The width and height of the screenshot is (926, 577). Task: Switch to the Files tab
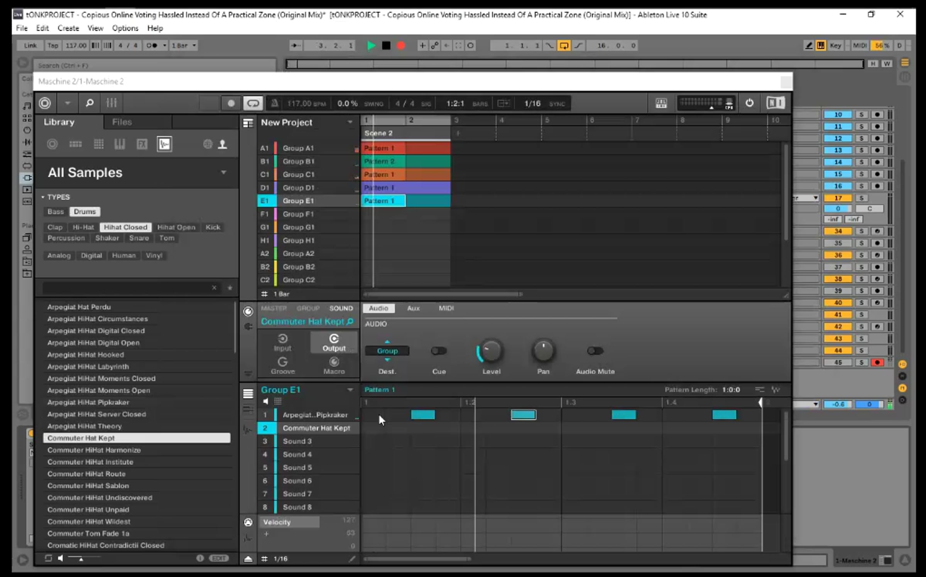[122, 122]
